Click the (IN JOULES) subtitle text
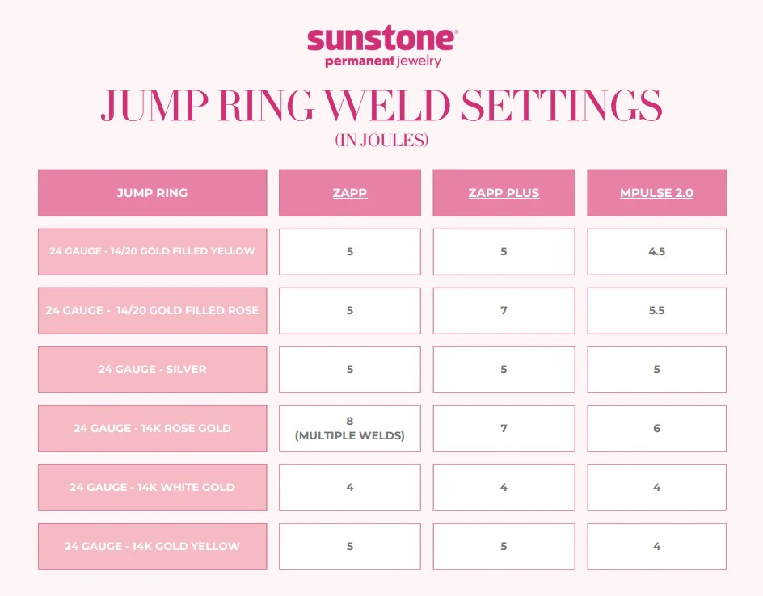763x596 pixels. (x=381, y=141)
